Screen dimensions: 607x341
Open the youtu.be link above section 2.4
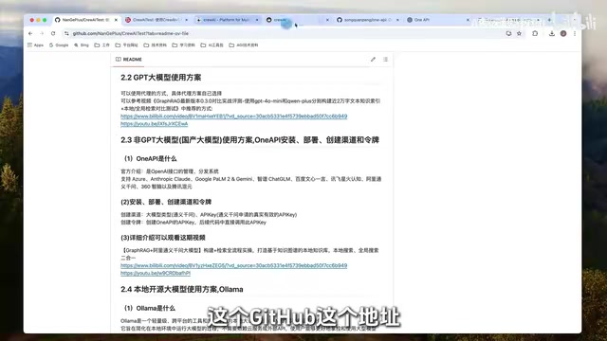[x=156, y=274]
